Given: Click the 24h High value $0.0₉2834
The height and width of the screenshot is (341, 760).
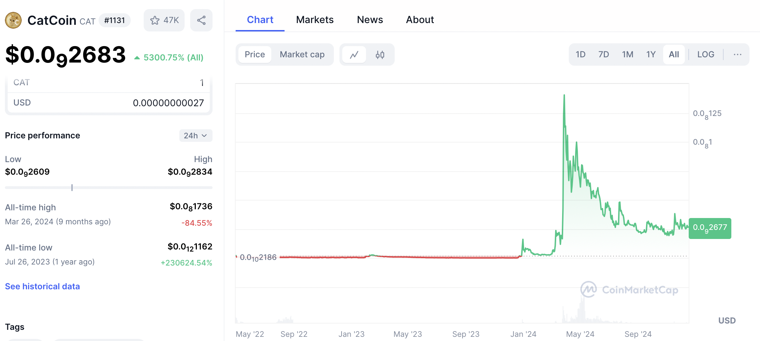Looking at the screenshot, I should 190,172.
